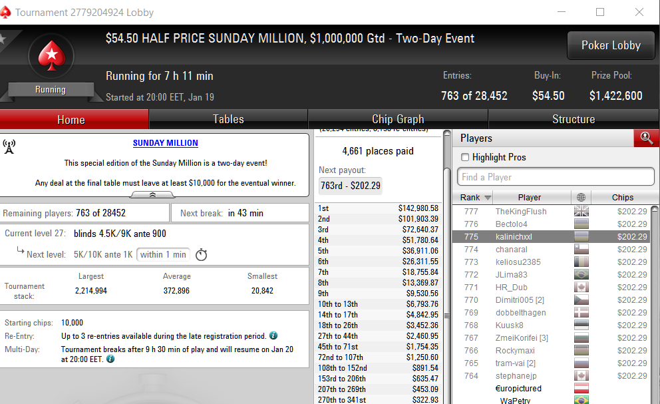Select player row €uropictured
This screenshot has height=404, width=660.
551,389
